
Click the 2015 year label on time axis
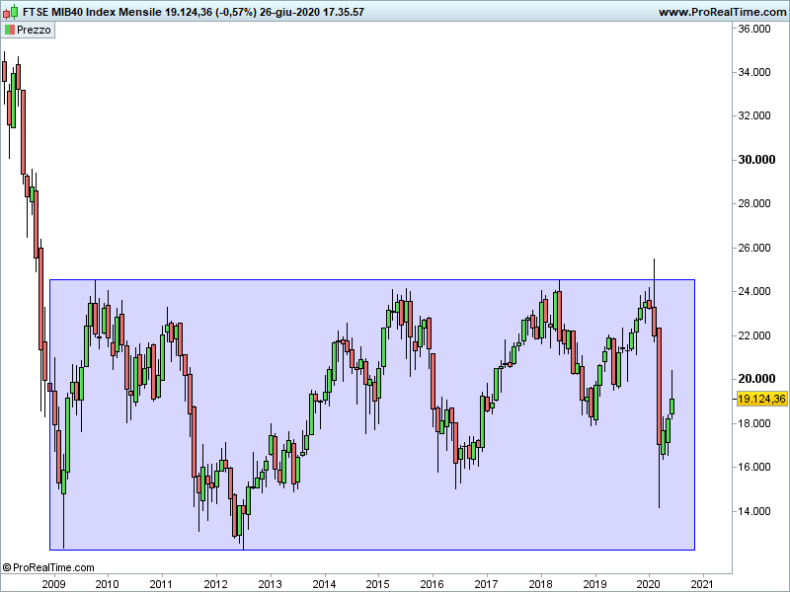(x=377, y=584)
